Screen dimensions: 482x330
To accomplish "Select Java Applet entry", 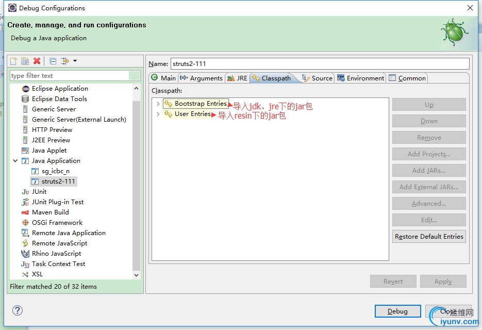I will 49,151.
